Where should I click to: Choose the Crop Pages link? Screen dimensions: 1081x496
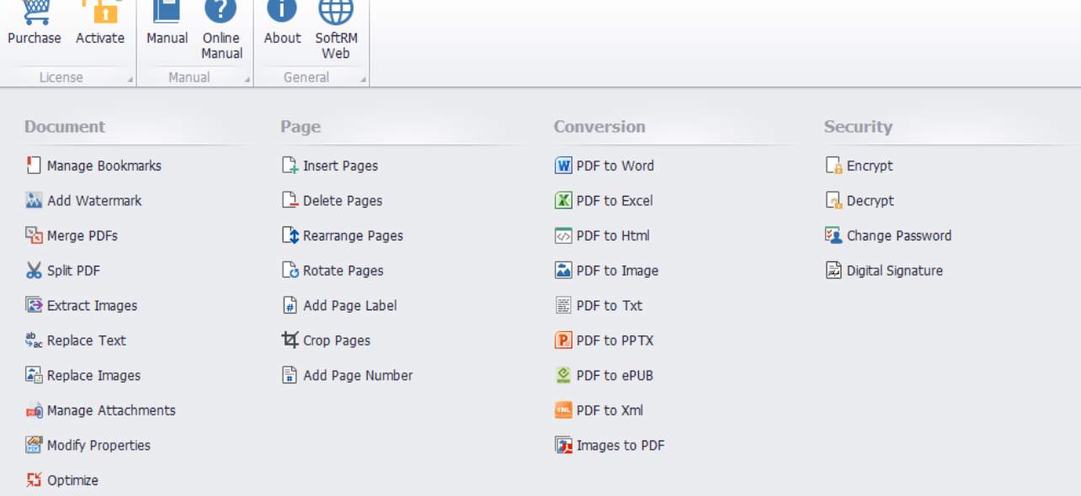[337, 340]
